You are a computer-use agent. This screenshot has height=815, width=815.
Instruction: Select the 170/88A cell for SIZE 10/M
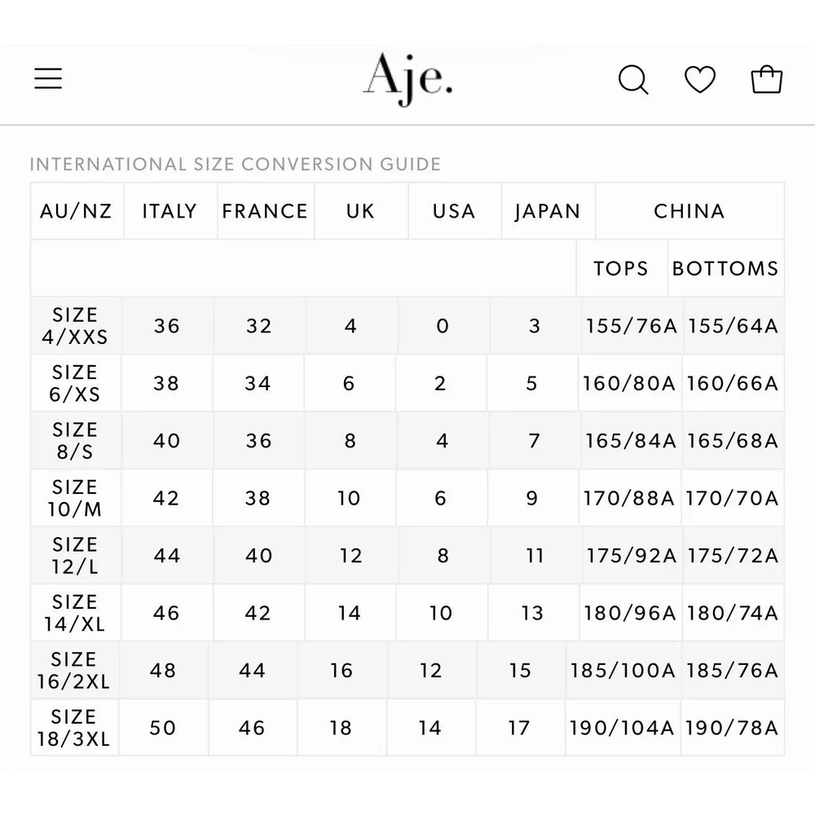click(x=630, y=498)
